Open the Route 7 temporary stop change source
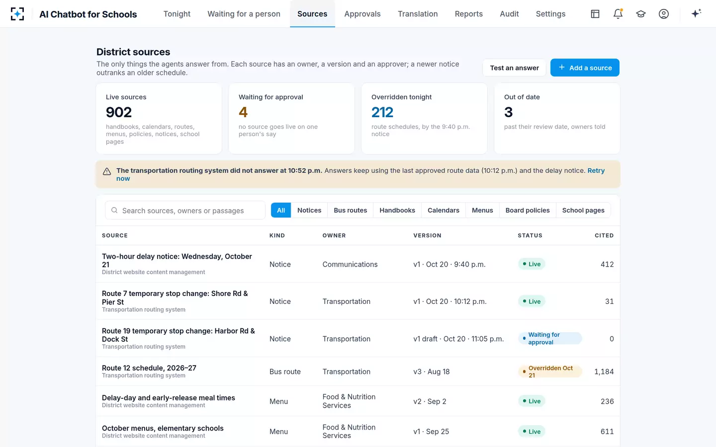Image resolution: width=716 pixels, height=447 pixels. click(x=358, y=301)
